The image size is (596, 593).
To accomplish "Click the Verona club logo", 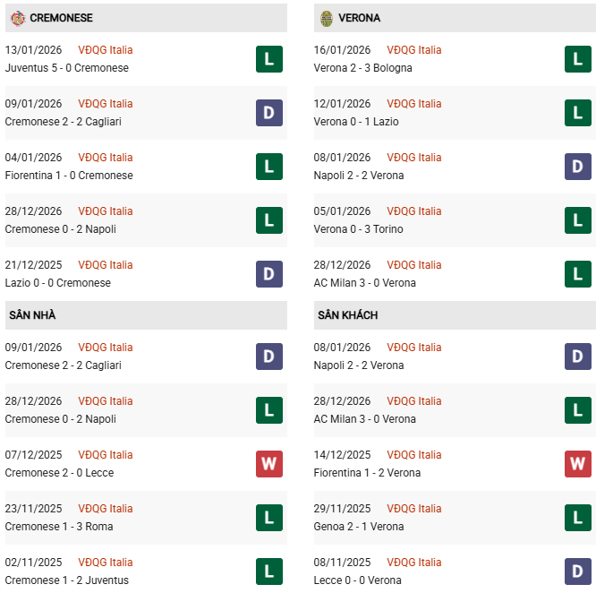I will (327, 18).
